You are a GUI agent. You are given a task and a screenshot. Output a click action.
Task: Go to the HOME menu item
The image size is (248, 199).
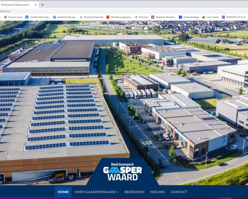coord(63,192)
